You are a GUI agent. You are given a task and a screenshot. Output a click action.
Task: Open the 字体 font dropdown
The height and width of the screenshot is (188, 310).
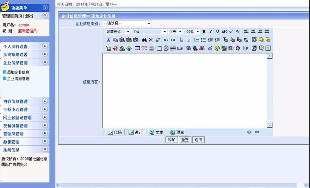[149, 32]
